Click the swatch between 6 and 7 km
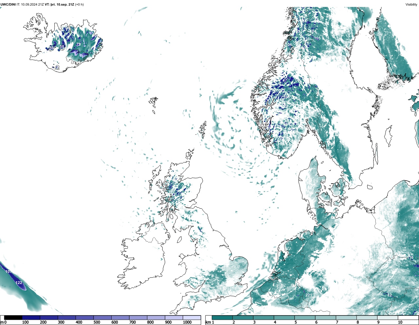The height and width of the screenshot is (325, 419). pyautogui.click(x=325, y=318)
